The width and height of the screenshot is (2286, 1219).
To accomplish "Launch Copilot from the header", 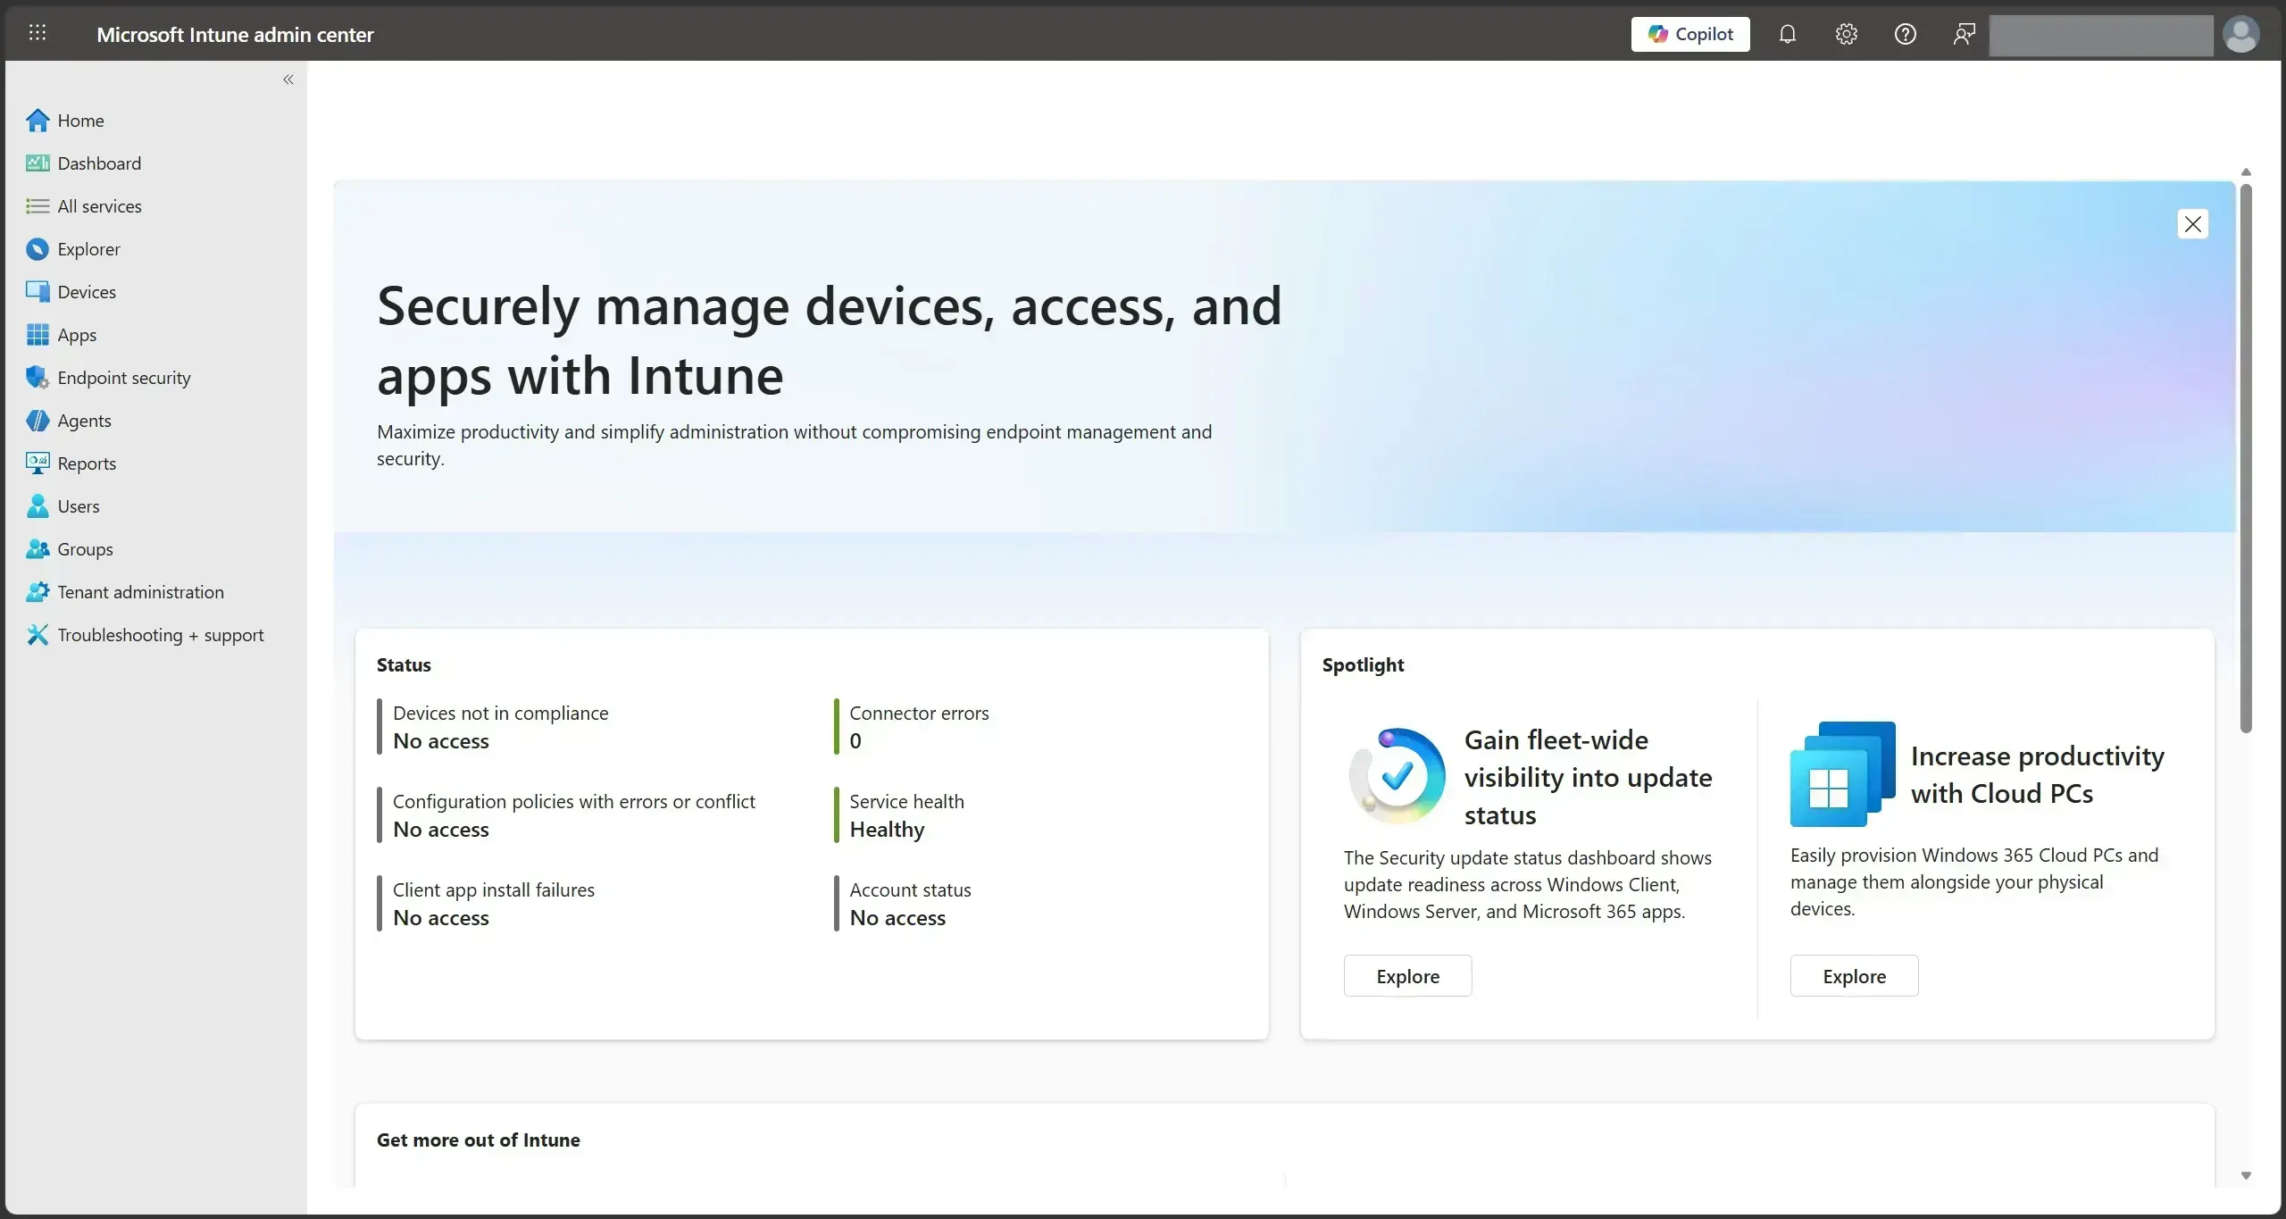I will tap(1690, 34).
